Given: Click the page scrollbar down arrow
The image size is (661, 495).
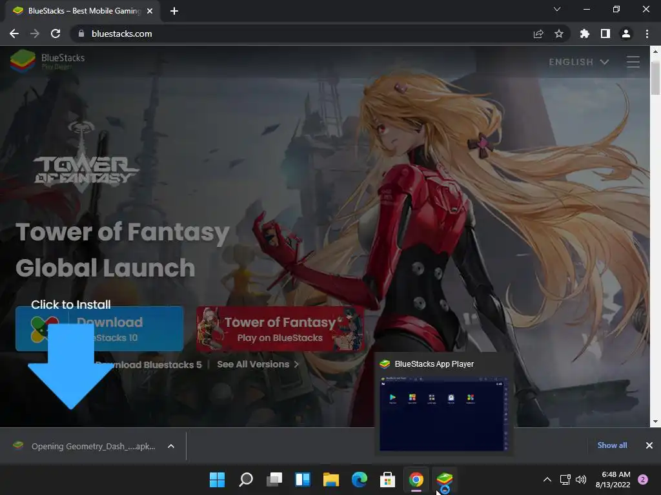Looking at the screenshot, I should 655,422.
